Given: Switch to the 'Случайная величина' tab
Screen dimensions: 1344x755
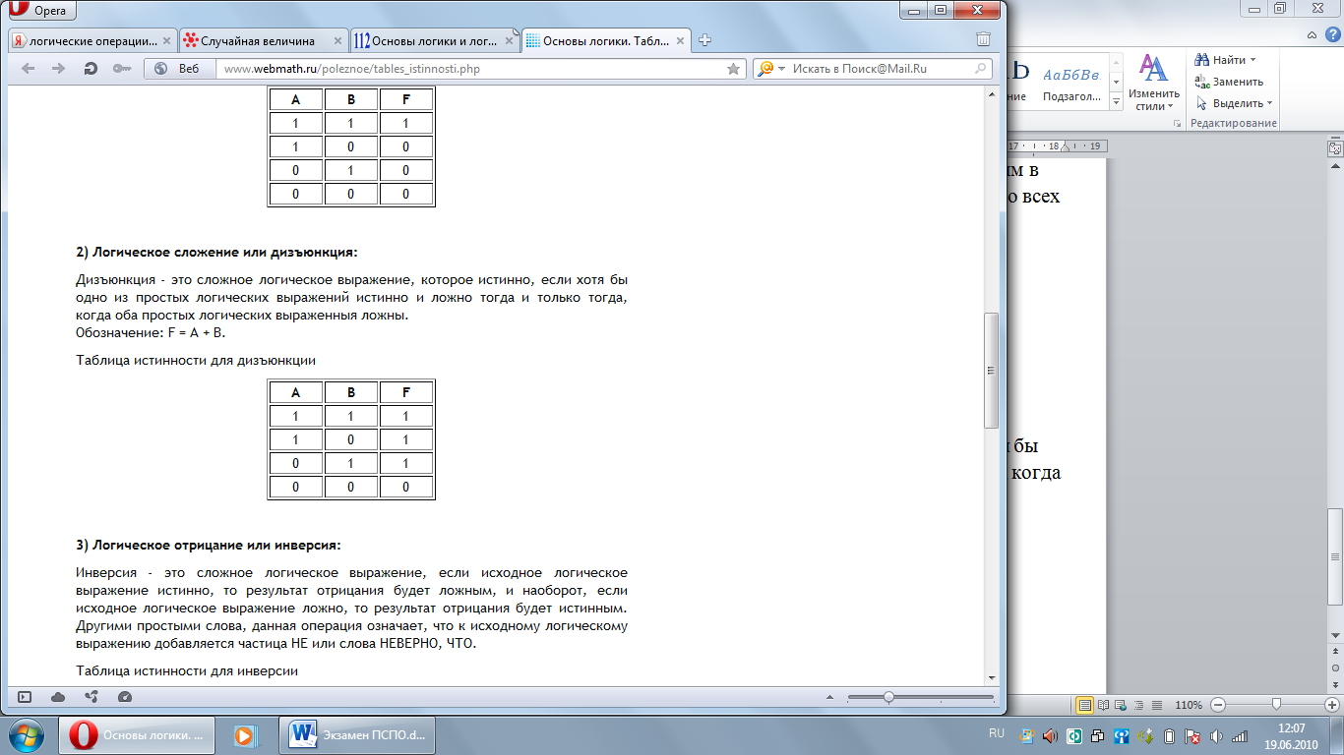Looking at the screenshot, I should tap(266, 41).
